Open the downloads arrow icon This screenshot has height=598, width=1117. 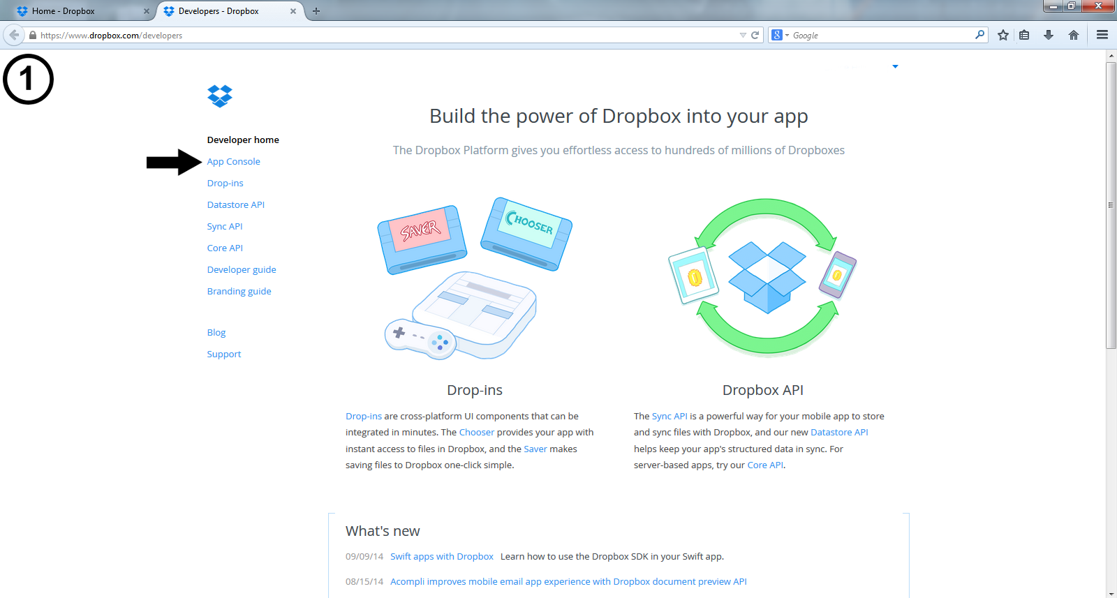click(1049, 35)
